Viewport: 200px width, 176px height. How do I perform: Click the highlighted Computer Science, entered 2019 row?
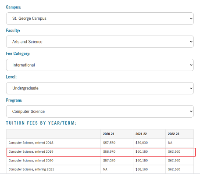[101, 152]
